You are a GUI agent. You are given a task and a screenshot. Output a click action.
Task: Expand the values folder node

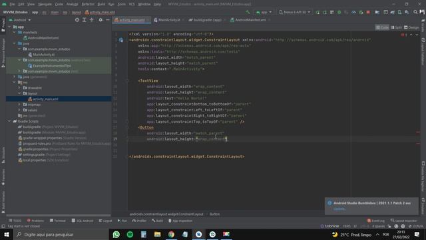(x=19, y=110)
